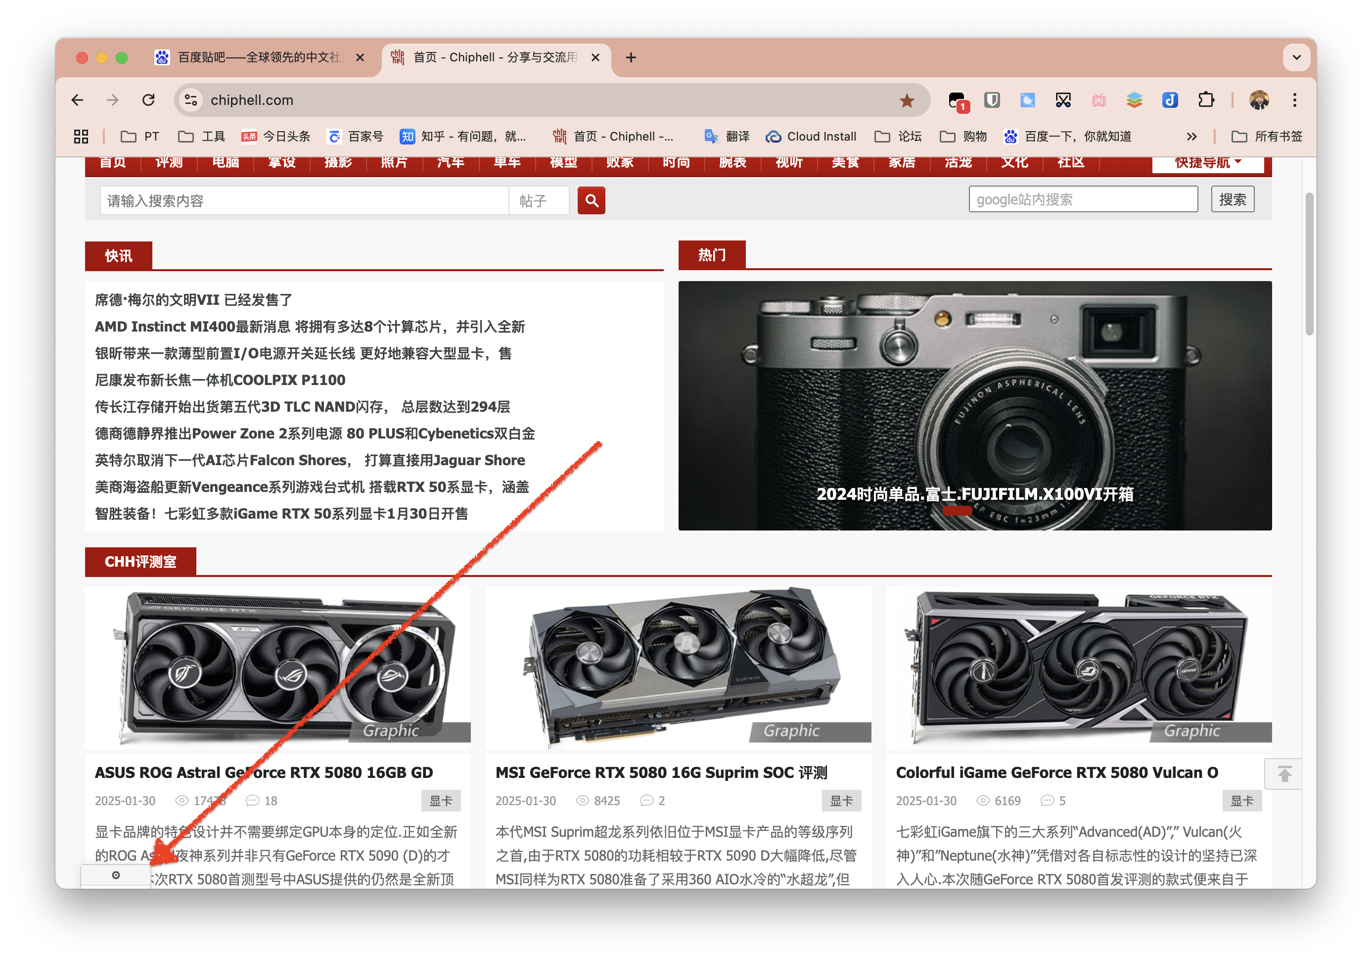Click the page vertical scrollbar thumb
This screenshot has width=1372, height=962.
(x=1310, y=263)
